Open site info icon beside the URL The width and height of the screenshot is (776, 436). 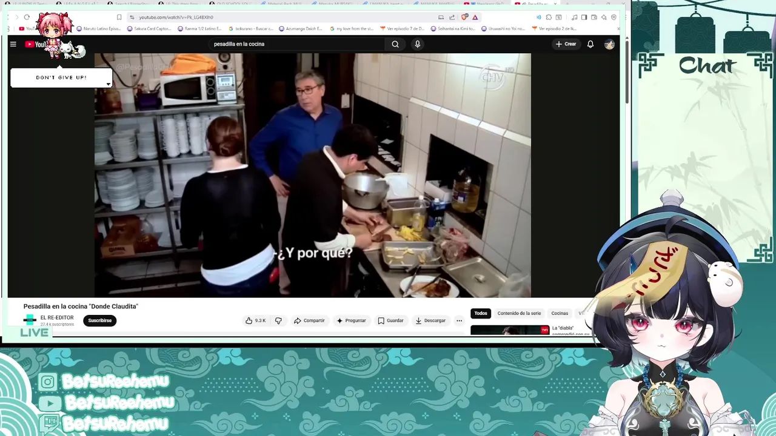132,17
